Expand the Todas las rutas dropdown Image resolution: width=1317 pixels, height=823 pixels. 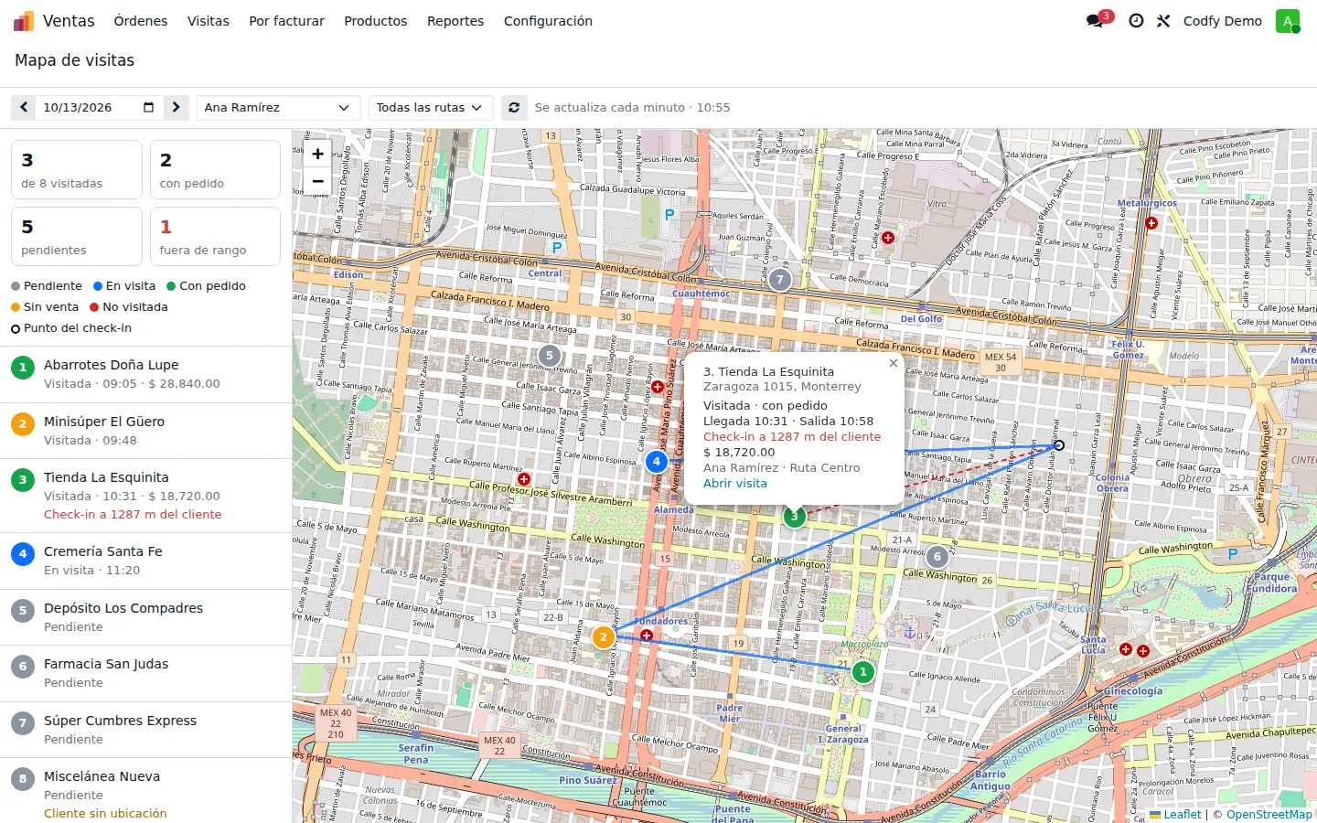(430, 107)
